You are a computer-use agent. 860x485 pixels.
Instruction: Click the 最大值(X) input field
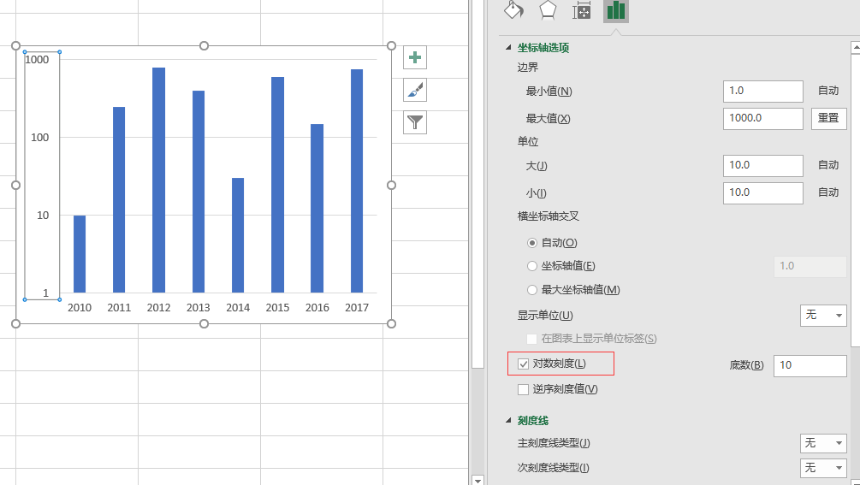click(763, 119)
